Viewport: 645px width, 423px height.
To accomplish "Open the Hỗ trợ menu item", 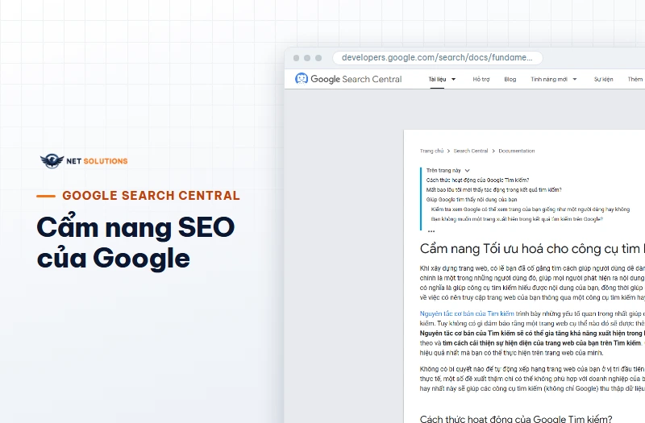I will (x=481, y=79).
